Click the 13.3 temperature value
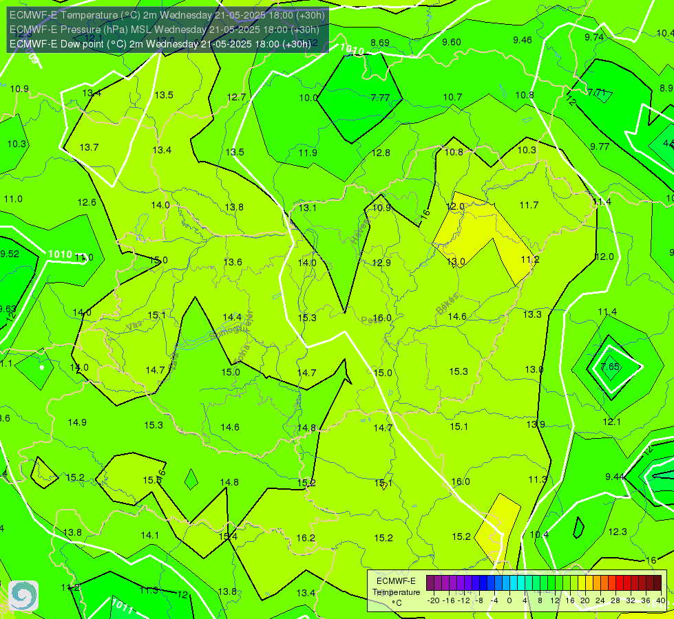 pyautogui.click(x=532, y=314)
